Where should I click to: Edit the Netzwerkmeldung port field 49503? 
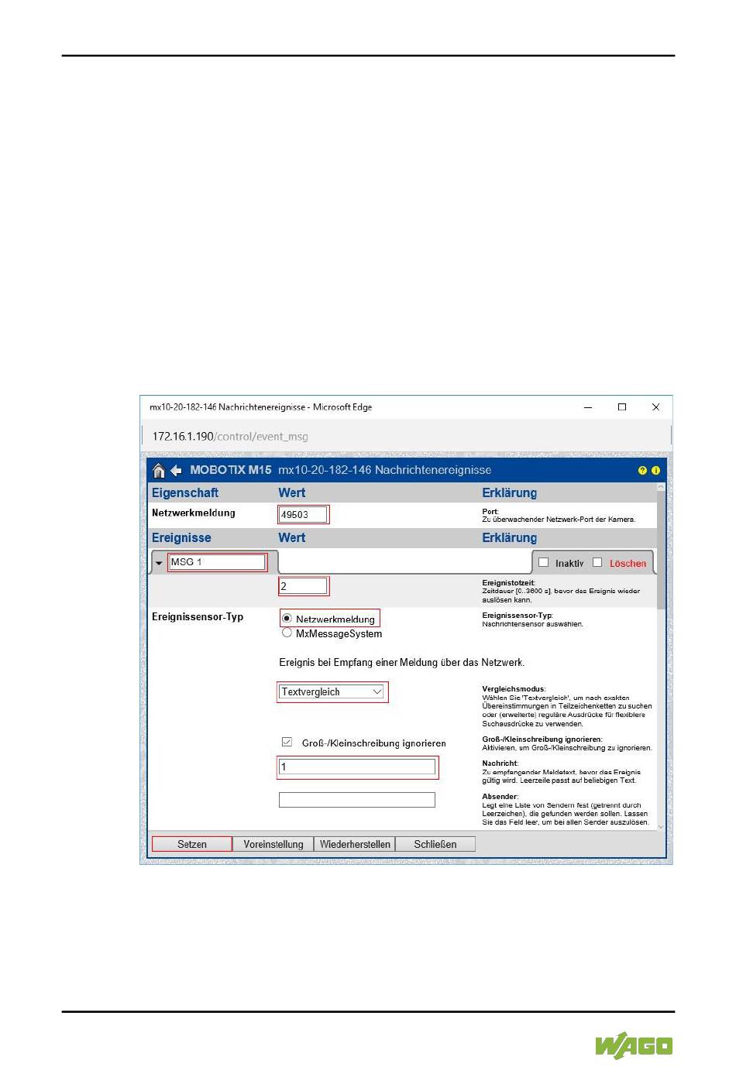pyautogui.click(x=303, y=514)
